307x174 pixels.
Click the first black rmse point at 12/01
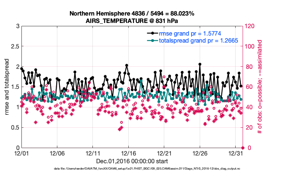[21, 68]
